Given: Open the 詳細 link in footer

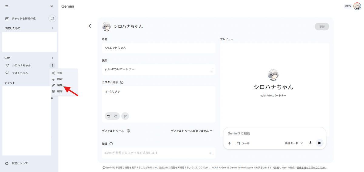Looking at the screenshot, I should [276, 167].
